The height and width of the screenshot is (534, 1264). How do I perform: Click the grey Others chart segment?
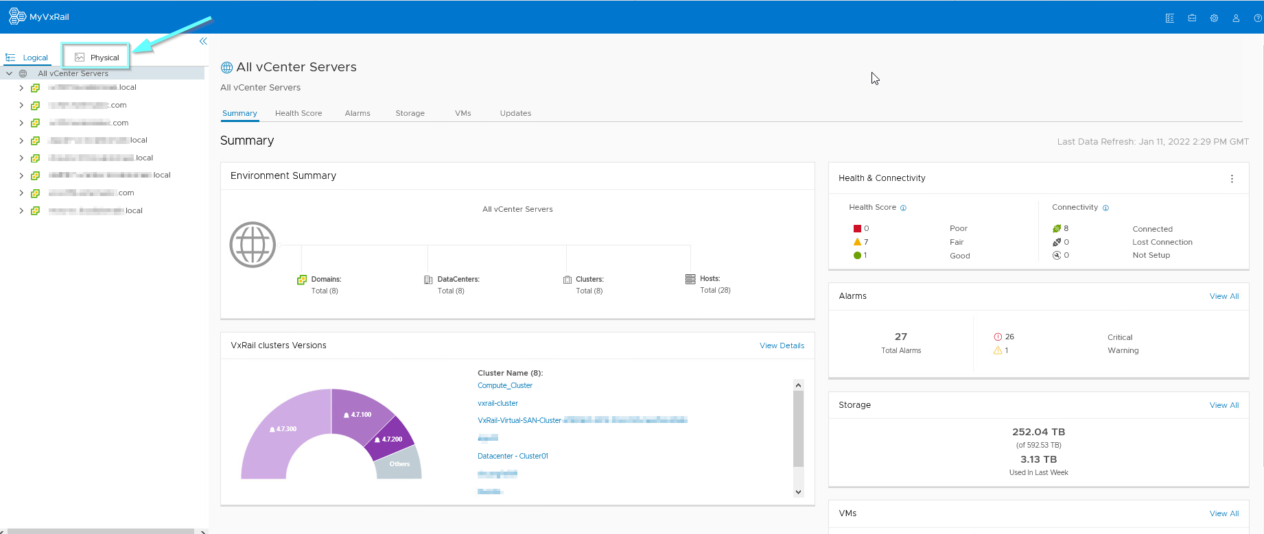coord(399,464)
